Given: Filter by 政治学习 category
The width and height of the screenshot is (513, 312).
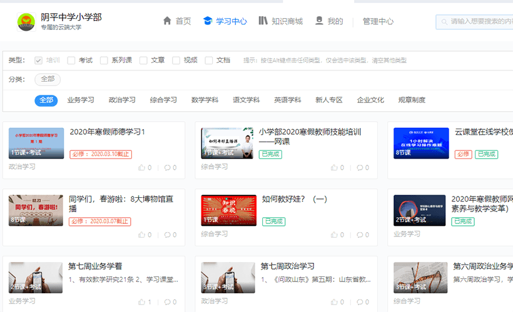Looking at the screenshot, I should pos(122,100).
